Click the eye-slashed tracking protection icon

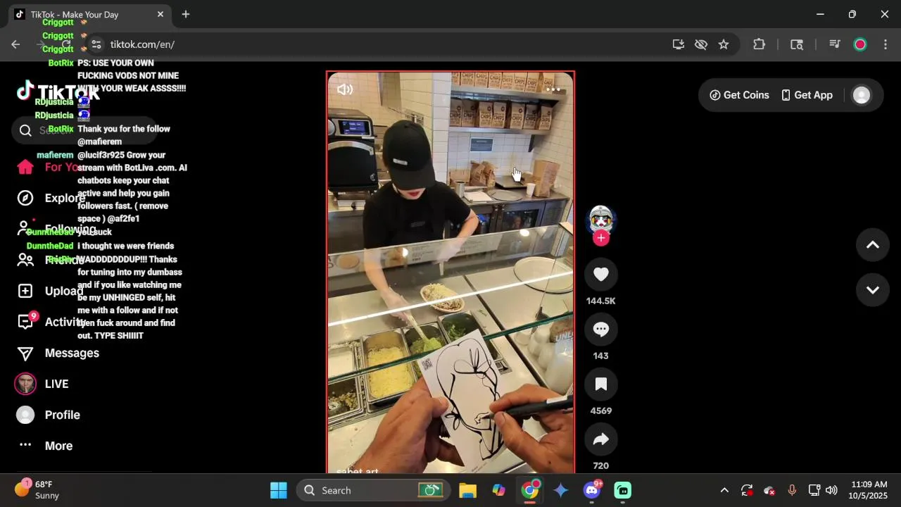(701, 44)
